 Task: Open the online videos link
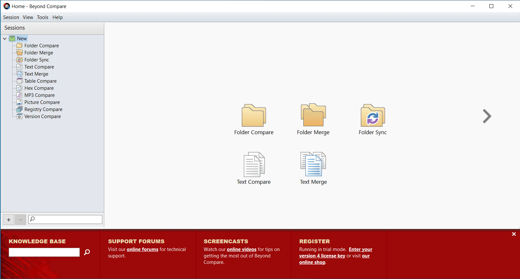pyautogui.click(x=242, y=249)
